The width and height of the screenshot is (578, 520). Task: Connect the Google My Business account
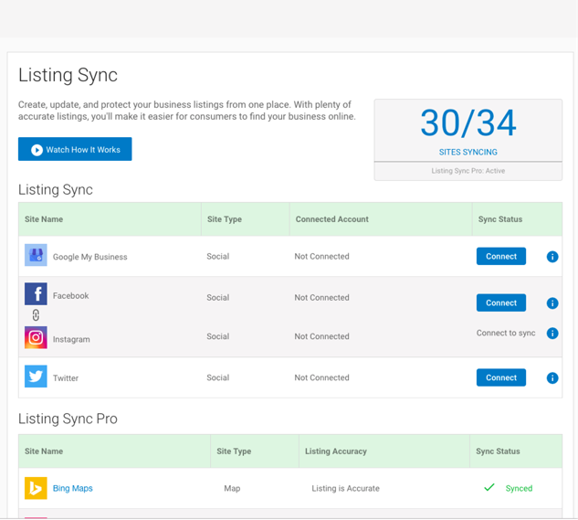500,257
